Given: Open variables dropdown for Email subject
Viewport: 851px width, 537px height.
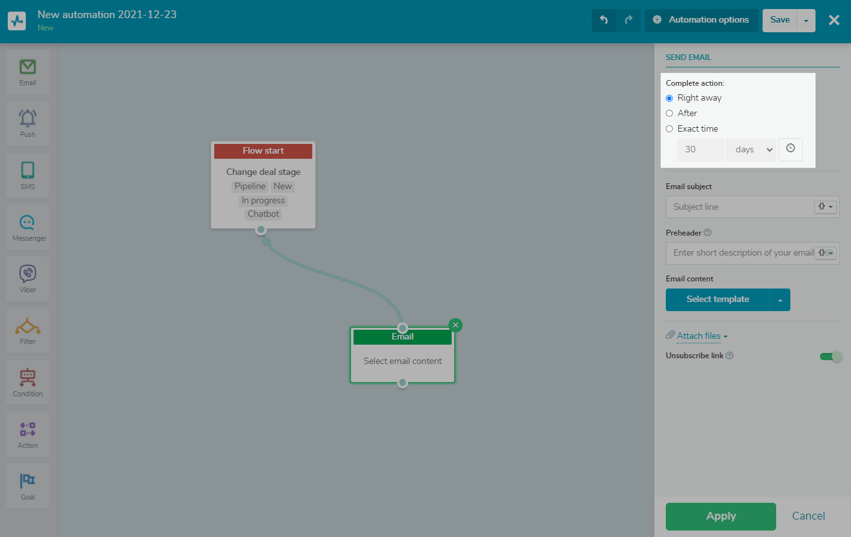Looking at the screenshot, I should coord(826,207).
